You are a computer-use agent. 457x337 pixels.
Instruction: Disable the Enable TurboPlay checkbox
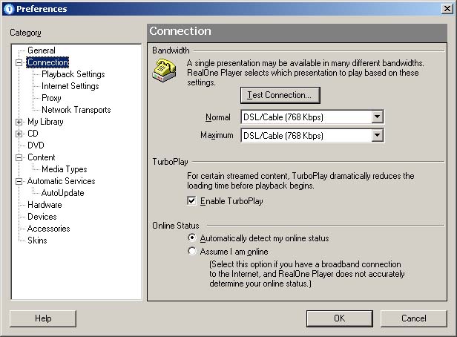[192, 201]
